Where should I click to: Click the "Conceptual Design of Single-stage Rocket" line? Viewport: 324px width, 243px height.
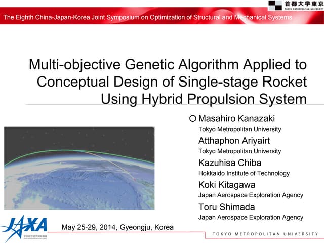[x=172, y=82]
